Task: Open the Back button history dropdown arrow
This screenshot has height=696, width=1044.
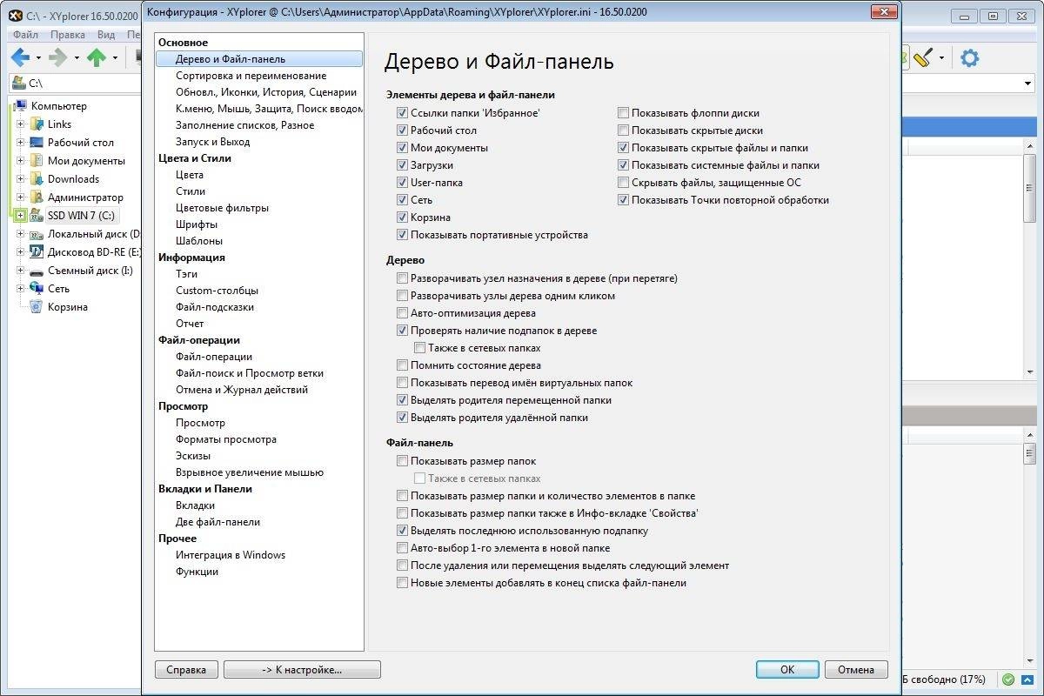Action: coord(38,59)
